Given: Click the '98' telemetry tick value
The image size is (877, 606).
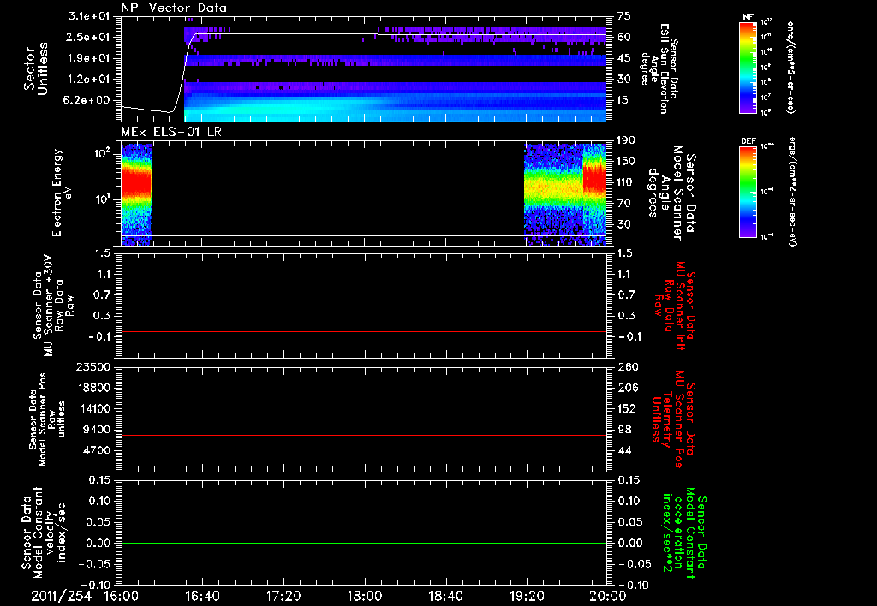Looking at the screenshot, I should click(x=624, y=430).
